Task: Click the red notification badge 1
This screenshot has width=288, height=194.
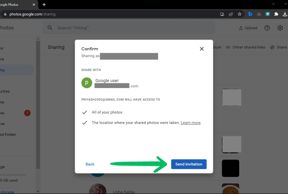Action: click(x=27, y=113)
